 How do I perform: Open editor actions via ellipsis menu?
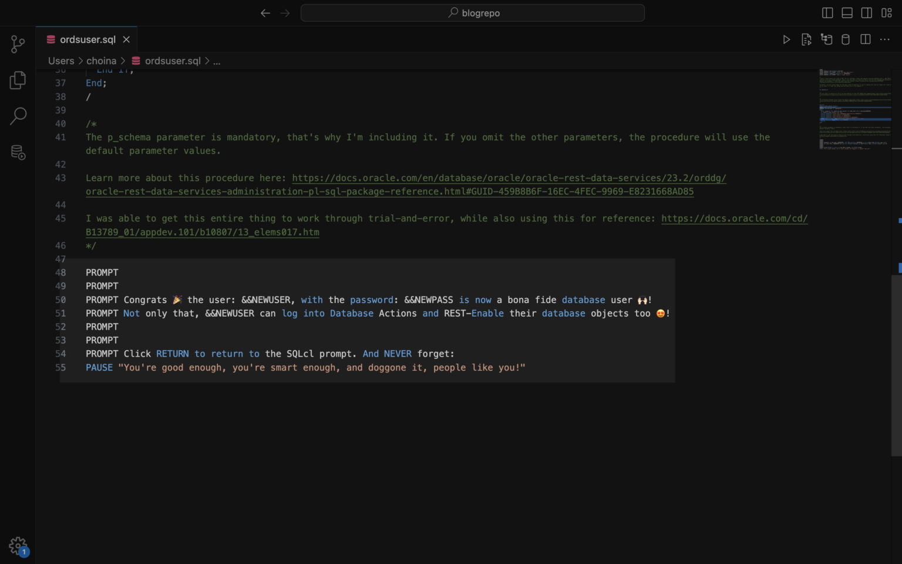[884, 39]
